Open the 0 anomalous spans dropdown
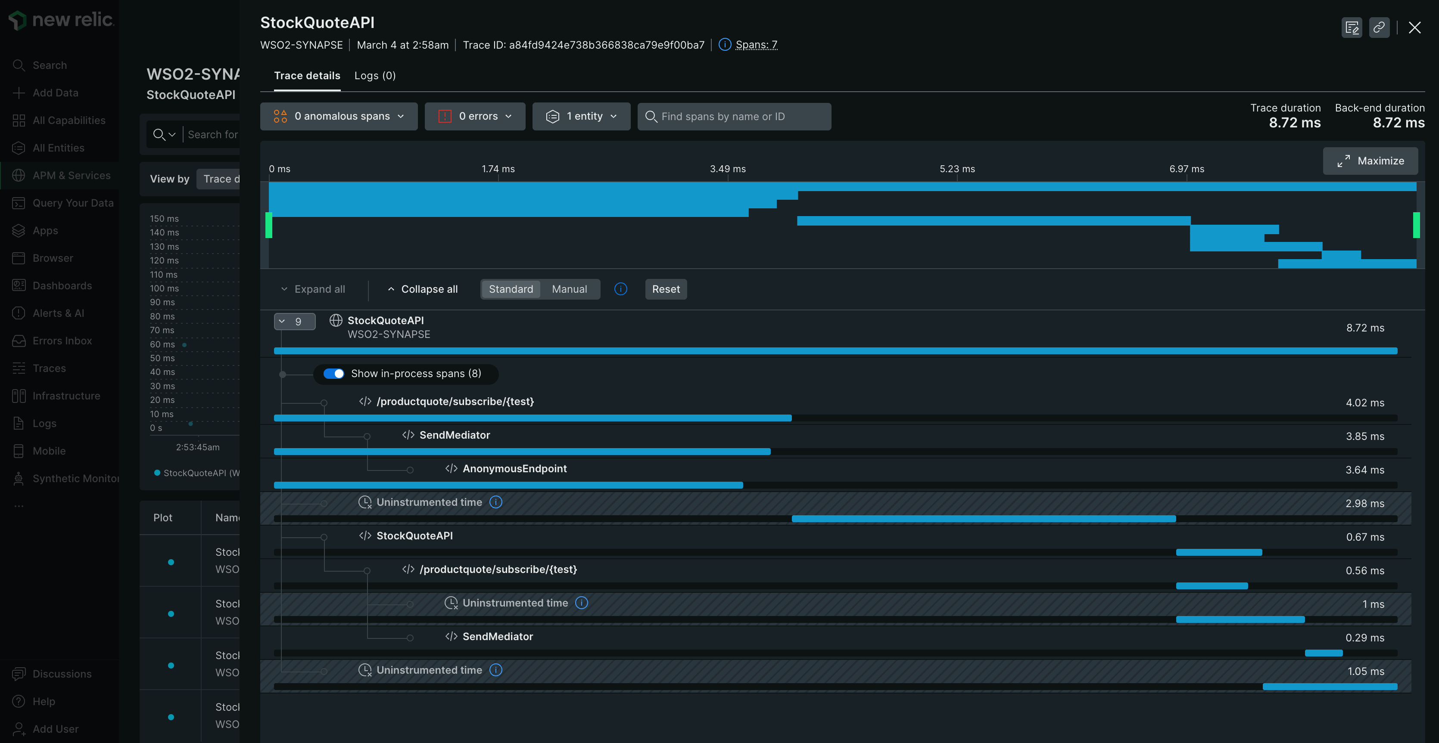The width and height of the screenshot is (1439, 743). click(x=339, y=116)
